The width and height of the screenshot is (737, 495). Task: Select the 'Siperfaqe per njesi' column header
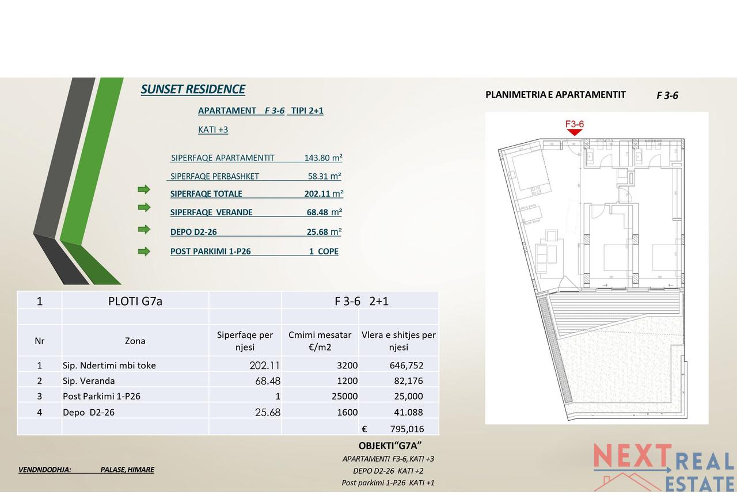coord(245,341)
